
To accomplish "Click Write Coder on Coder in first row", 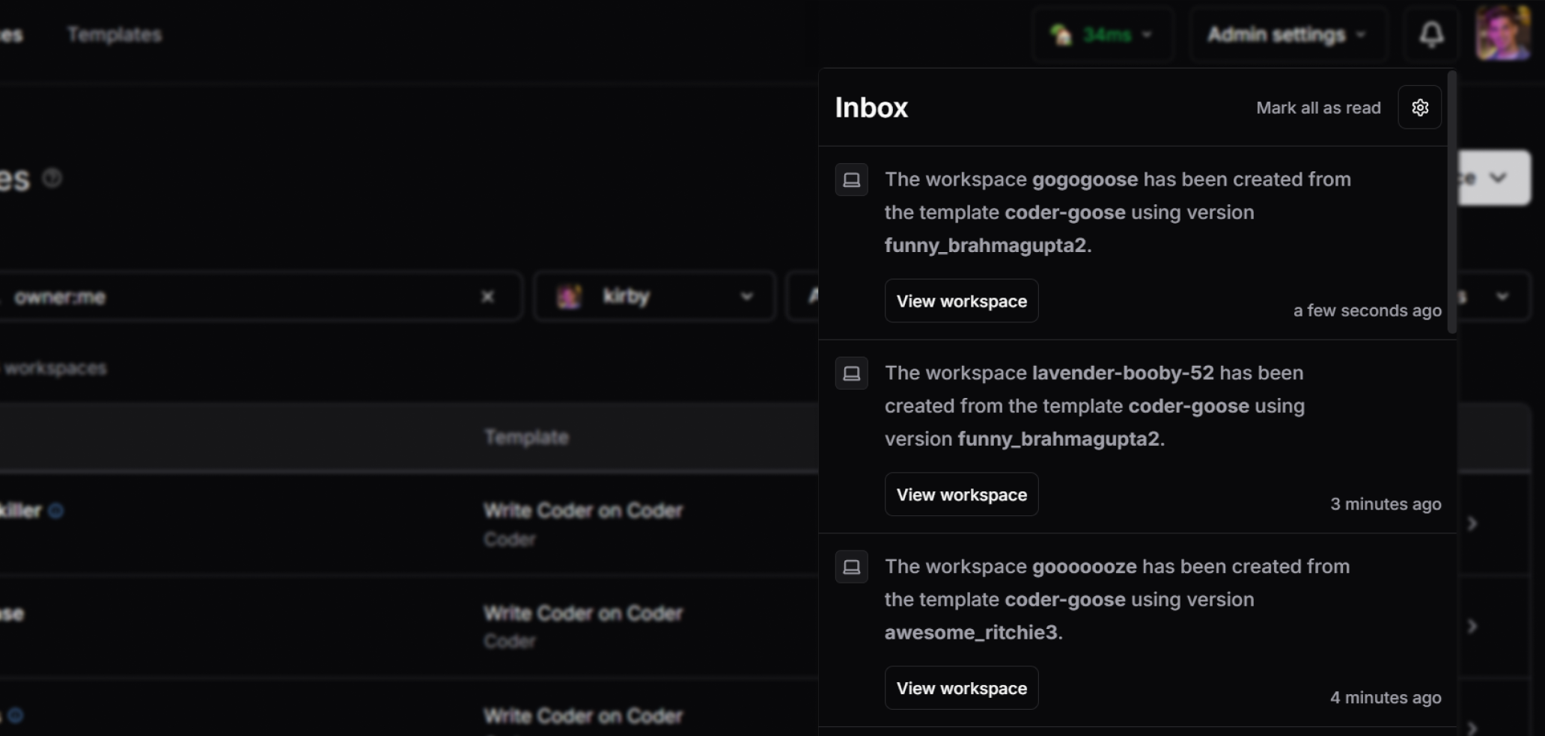I will click(x=583, y=511).
